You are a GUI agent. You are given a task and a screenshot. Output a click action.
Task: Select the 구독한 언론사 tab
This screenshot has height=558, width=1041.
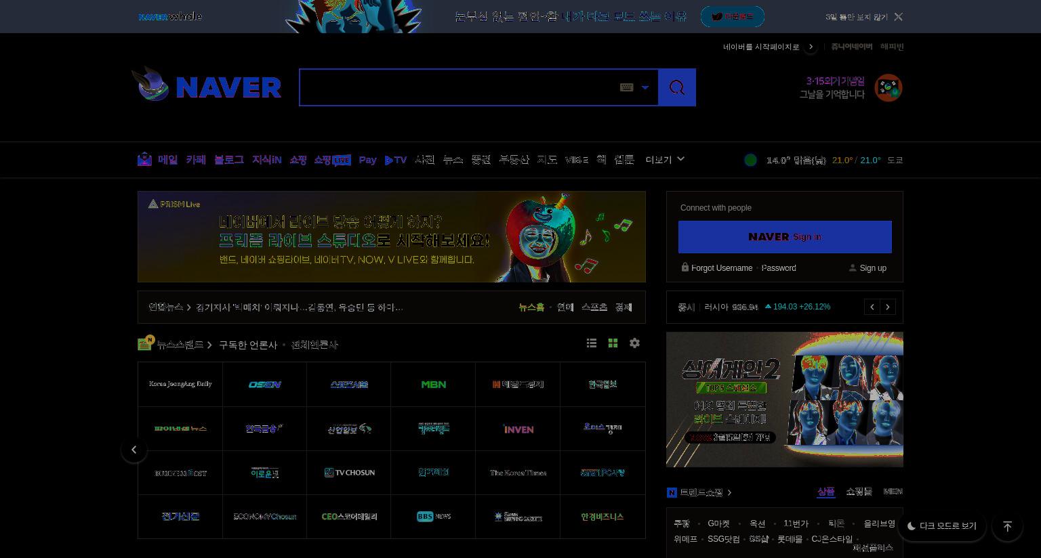tap(248, 345)
